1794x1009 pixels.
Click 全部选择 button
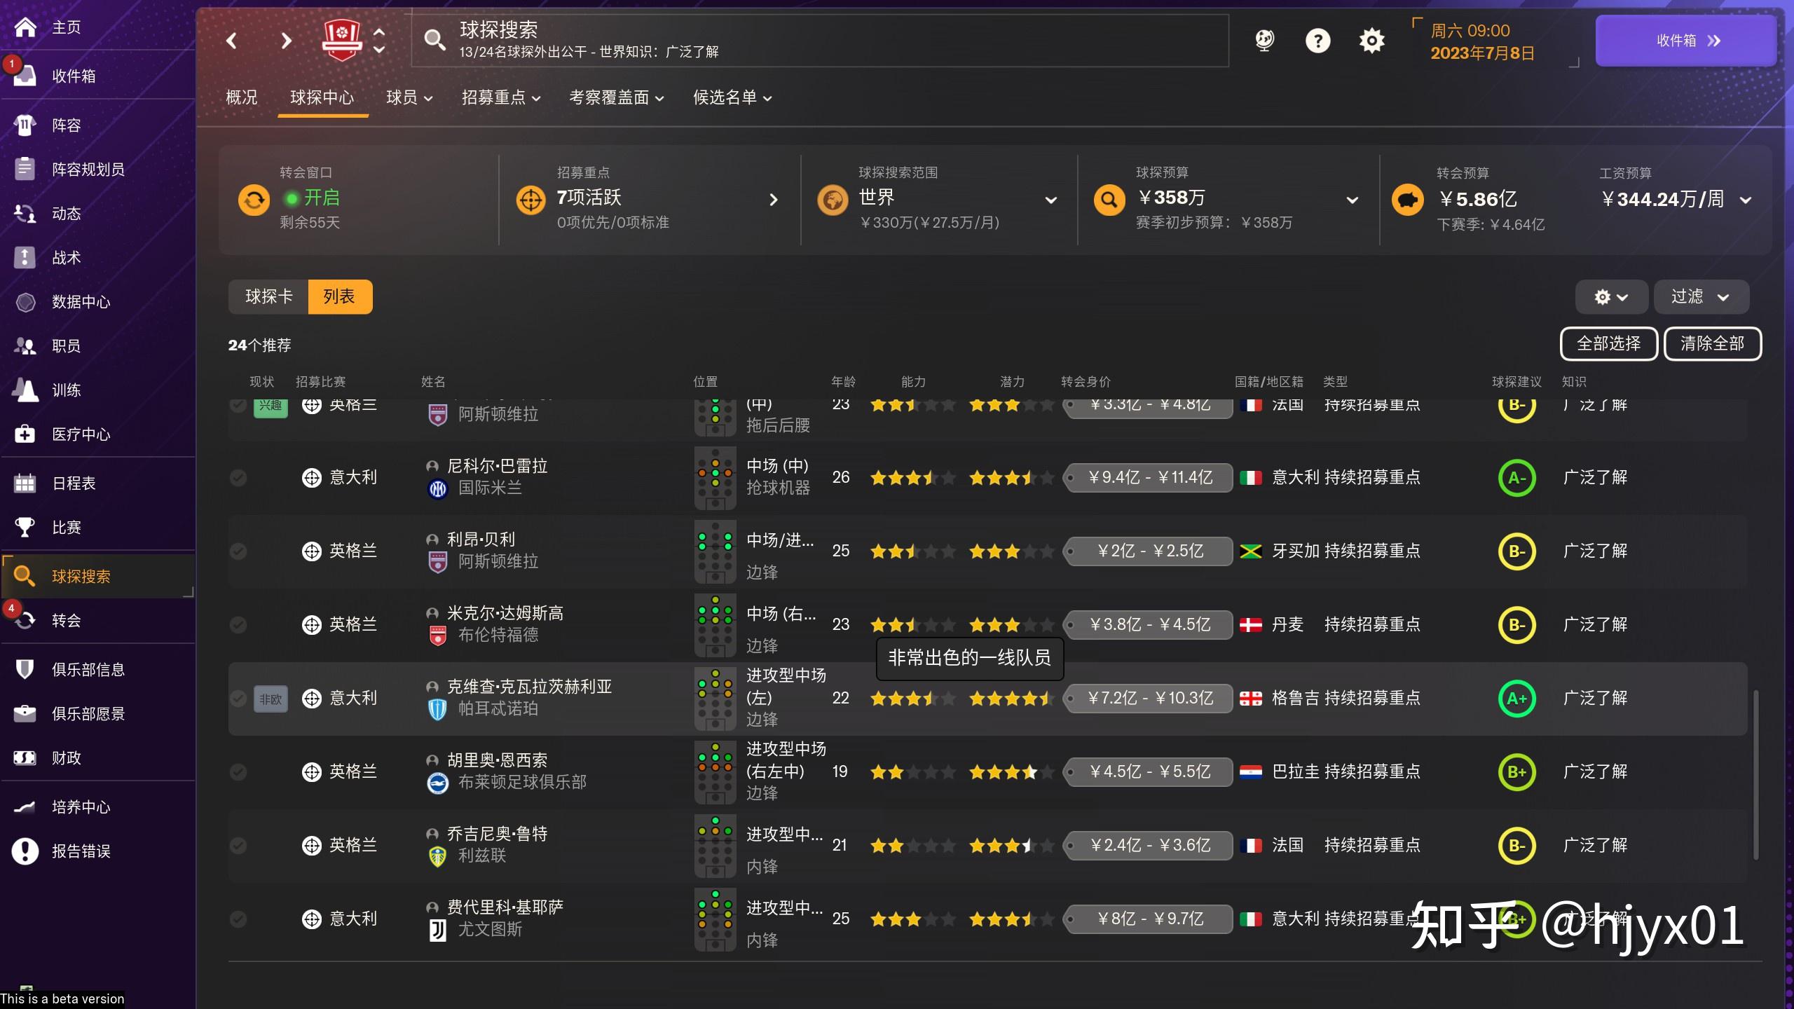click(x=1608, y=344)
